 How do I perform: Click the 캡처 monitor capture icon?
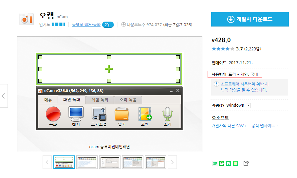point(76,114)
